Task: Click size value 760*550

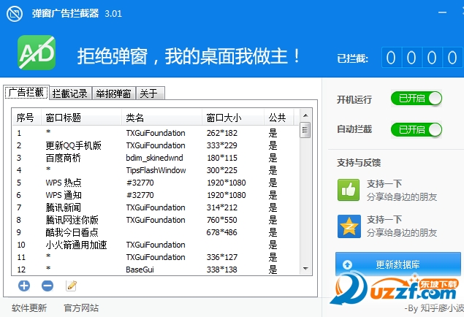Action: tap(222, 220)
